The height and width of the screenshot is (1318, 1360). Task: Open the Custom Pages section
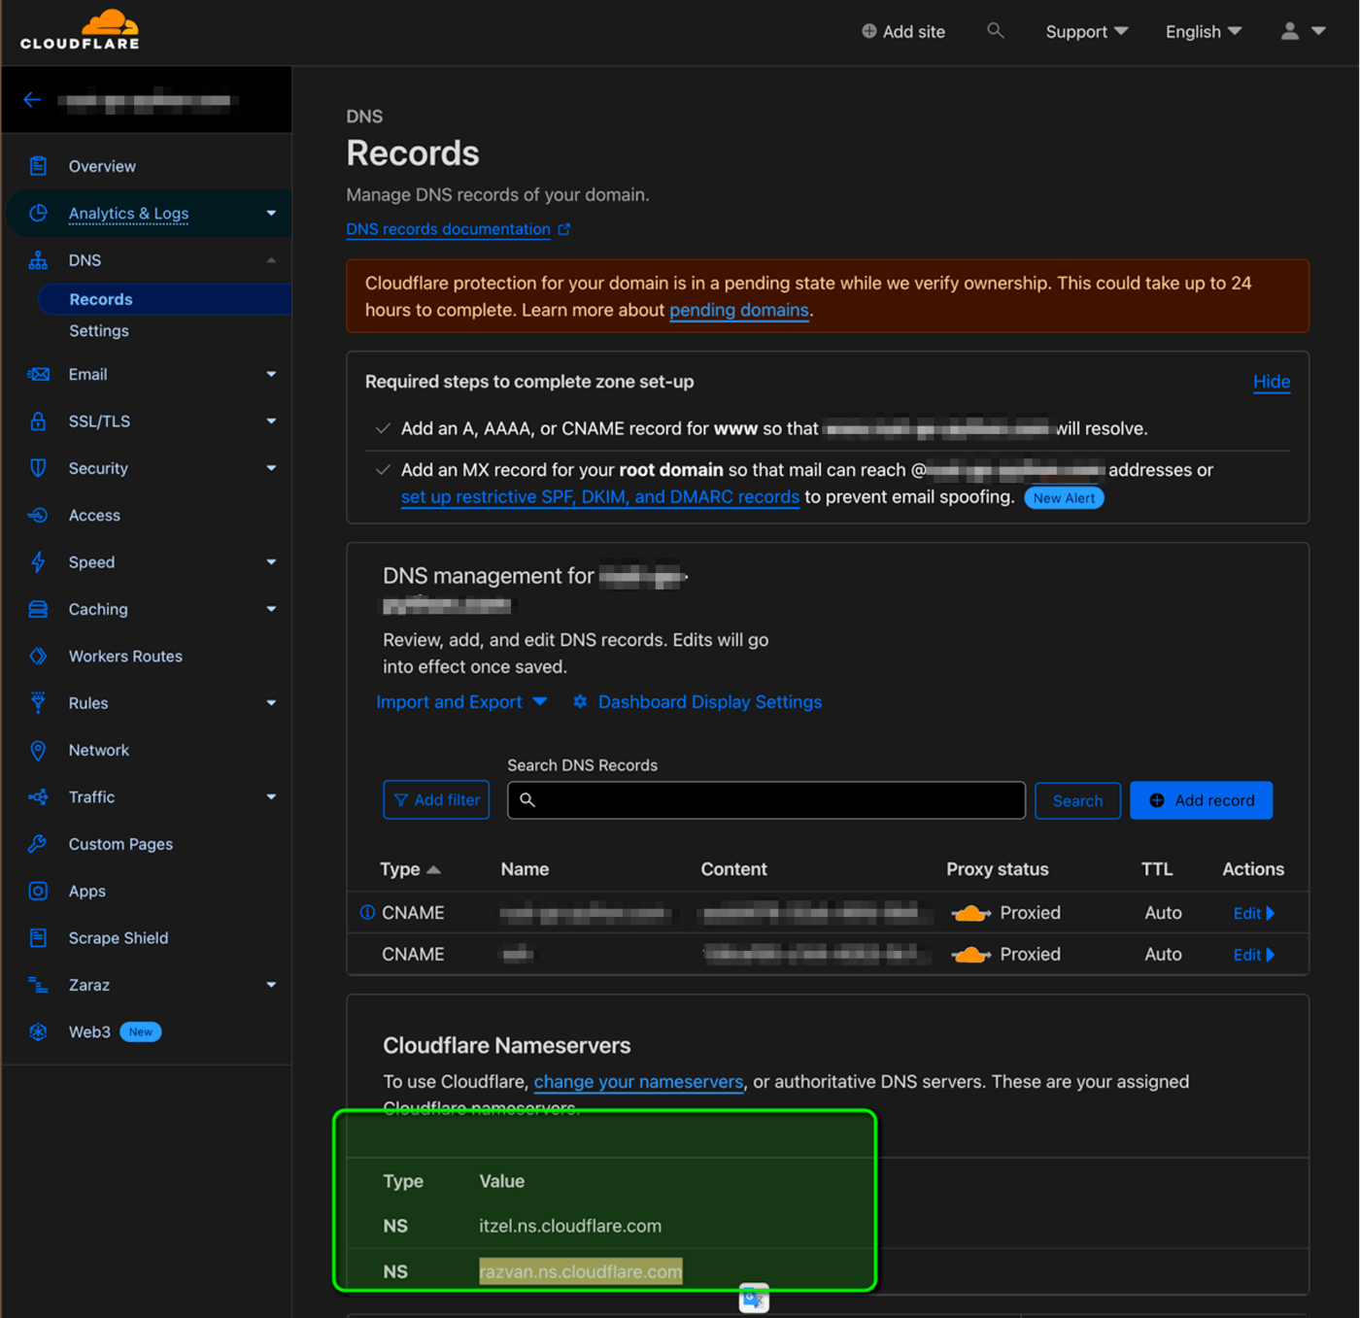pyautogui.click(x=120, y=844)
